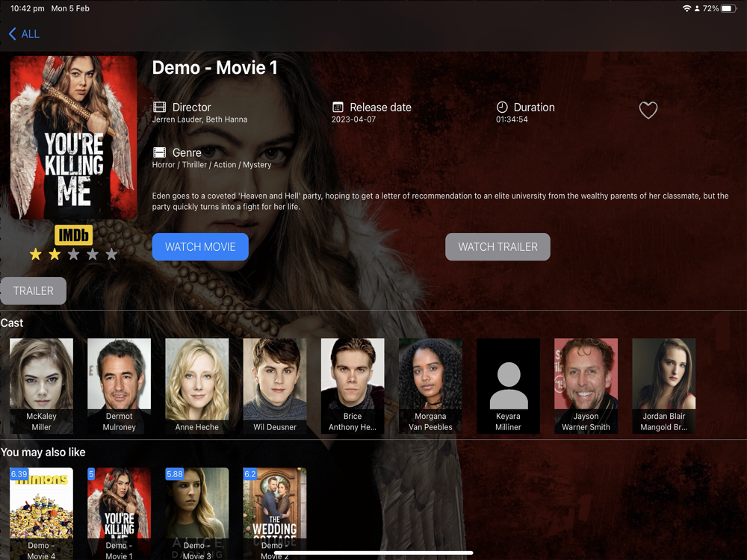Open Morgana Van Peebles cast card
747x560 pixels.
pos(430,386)
